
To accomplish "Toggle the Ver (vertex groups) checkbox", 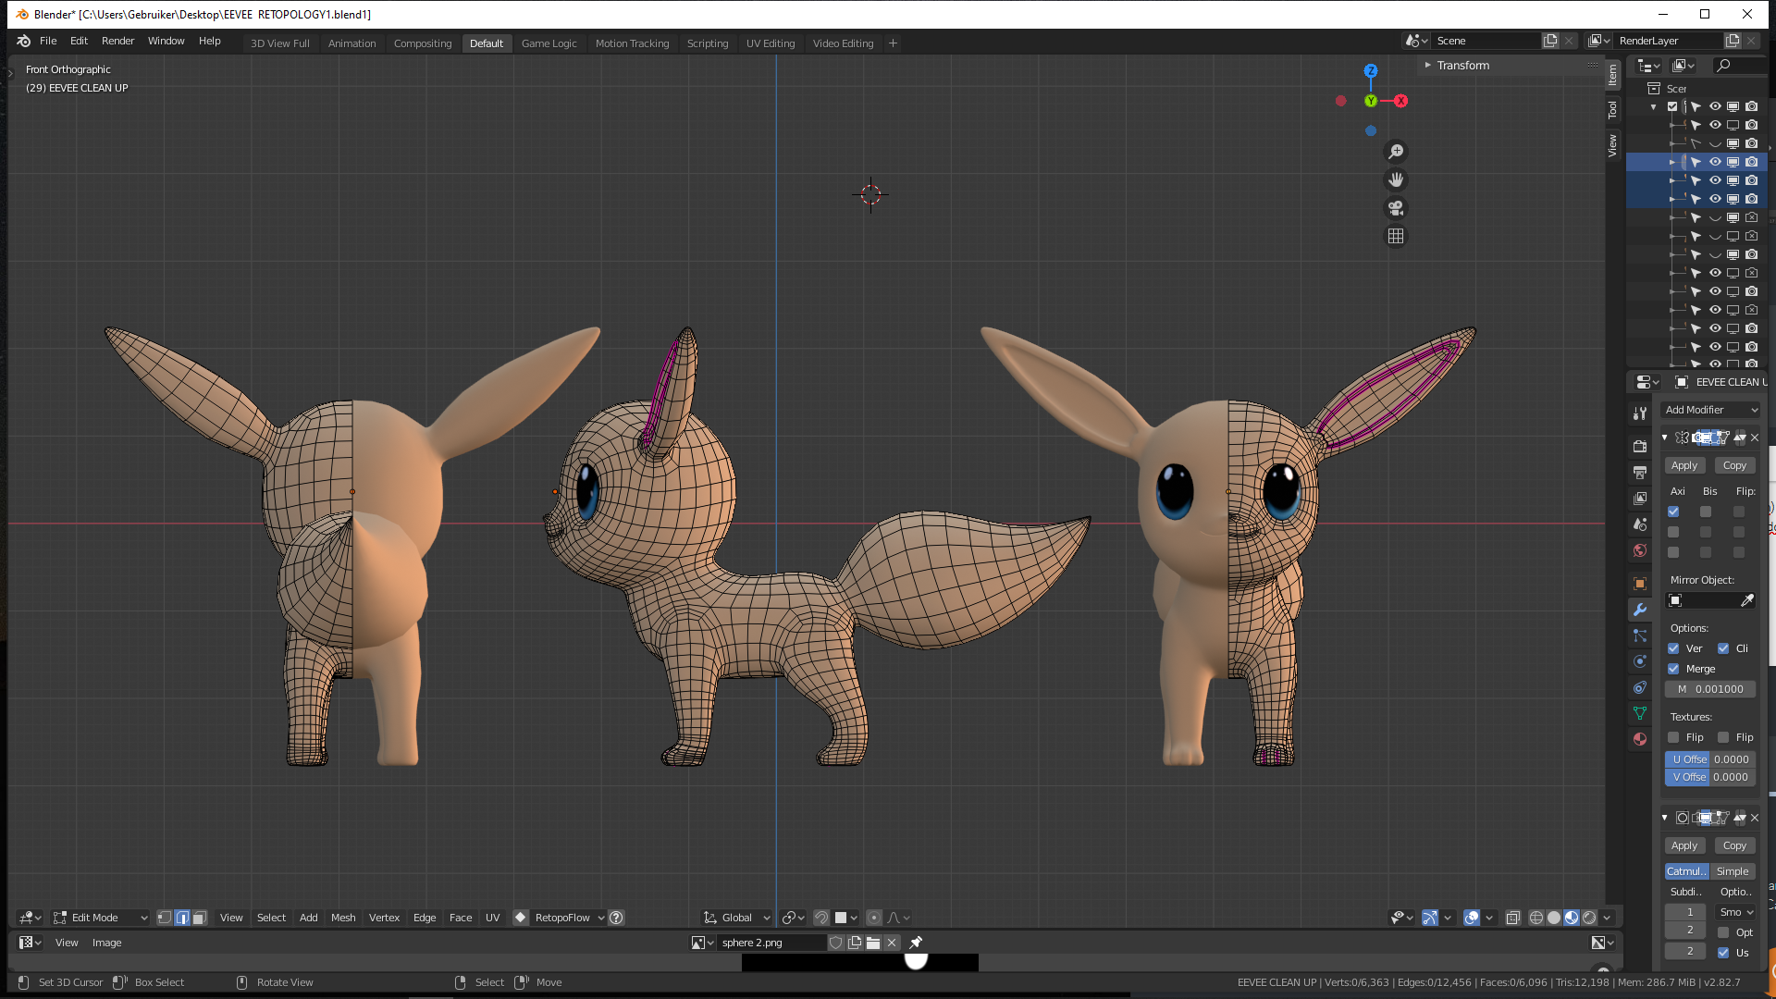I will coord(1673,648).
